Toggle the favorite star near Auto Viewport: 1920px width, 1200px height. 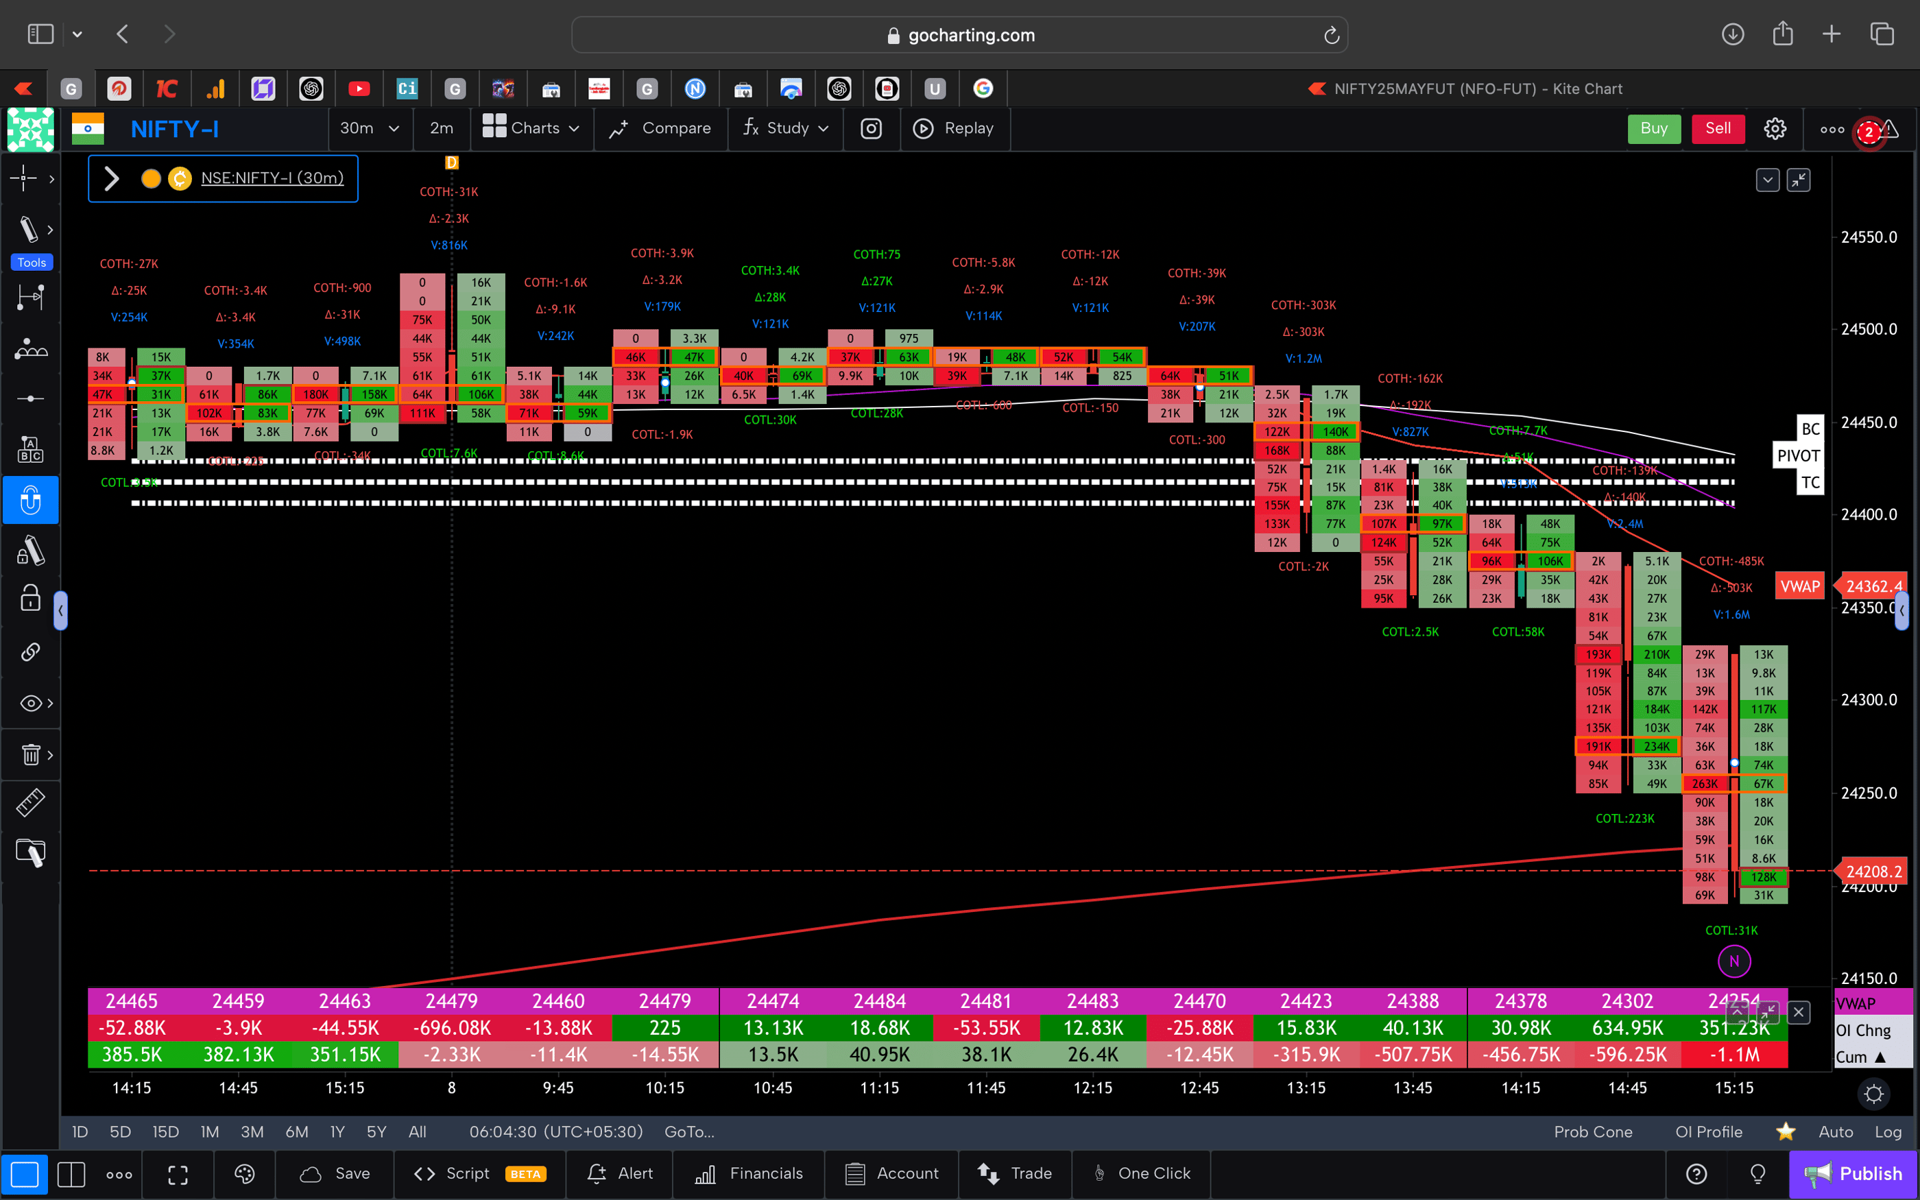click(x=1786, y=1131)
